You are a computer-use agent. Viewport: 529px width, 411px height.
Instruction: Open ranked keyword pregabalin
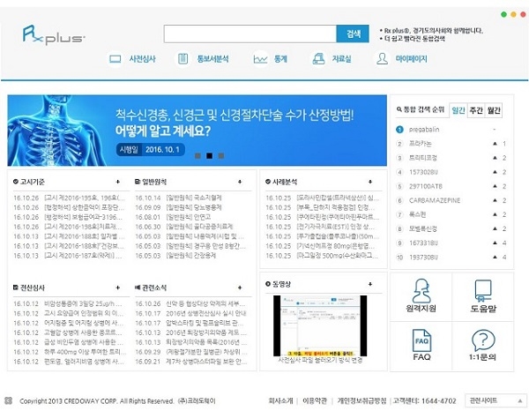coord(424,130)
